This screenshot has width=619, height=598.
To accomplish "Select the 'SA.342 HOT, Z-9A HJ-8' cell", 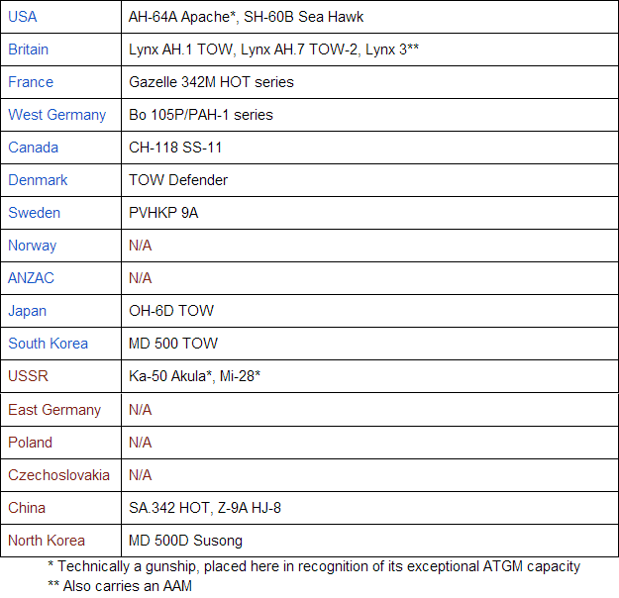I will 369,508.
